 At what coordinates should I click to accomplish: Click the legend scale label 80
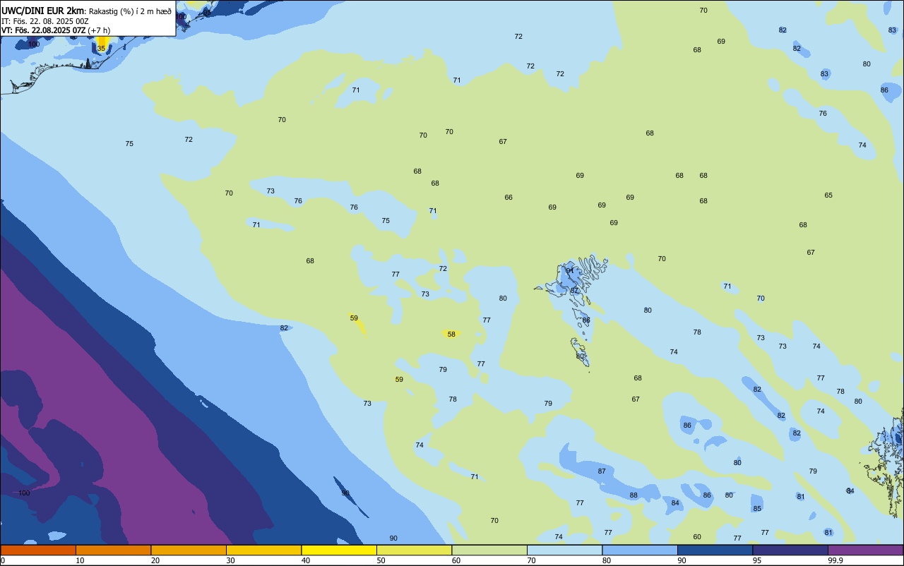pyautogui.click(x=607, y=560)
